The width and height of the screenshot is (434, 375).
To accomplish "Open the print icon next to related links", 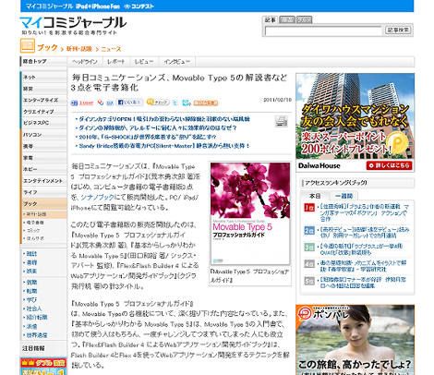I will pyautogui.click(x=281, y=121).
